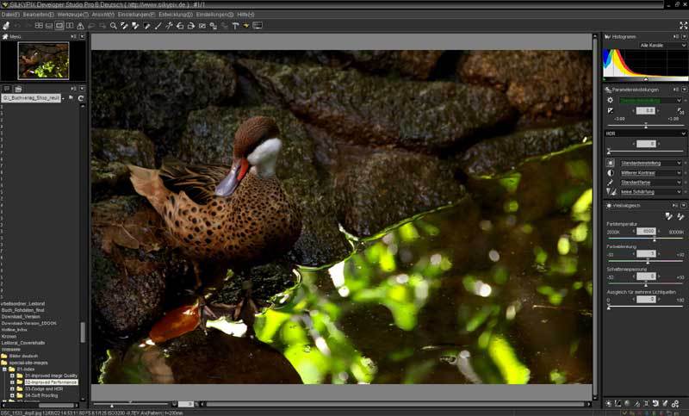This screenshot has height=416, width=689.
Task: Open the HDR dropdown
Action: pyautogui.click(x=645, y=133)
